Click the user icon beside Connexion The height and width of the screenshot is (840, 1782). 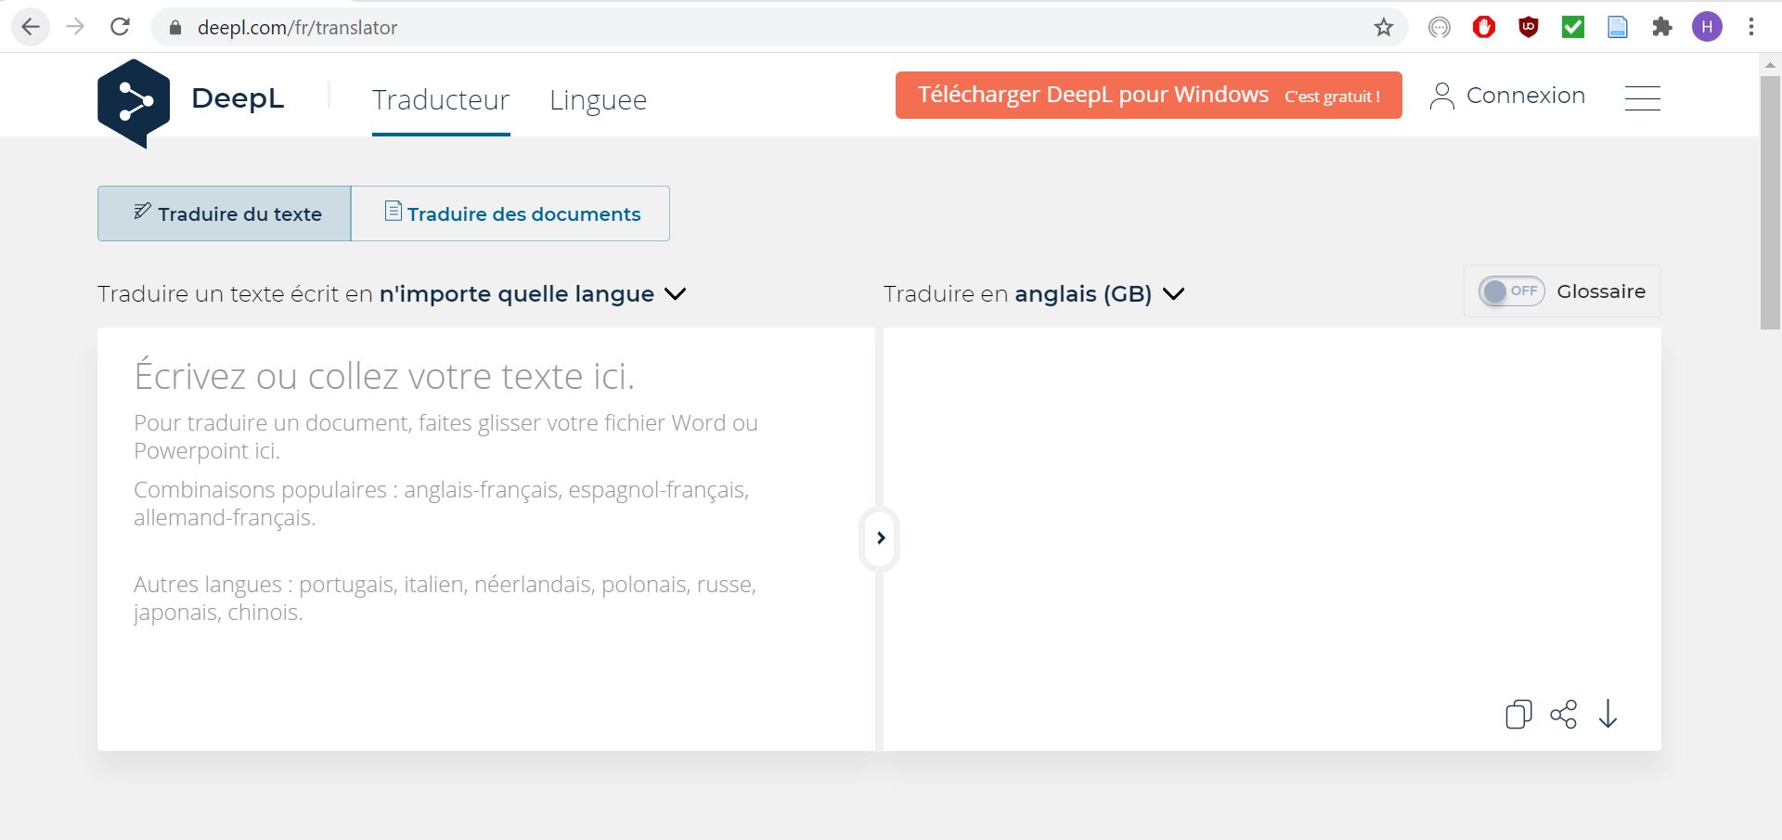pyautogui.click(x=1442, y=96)
